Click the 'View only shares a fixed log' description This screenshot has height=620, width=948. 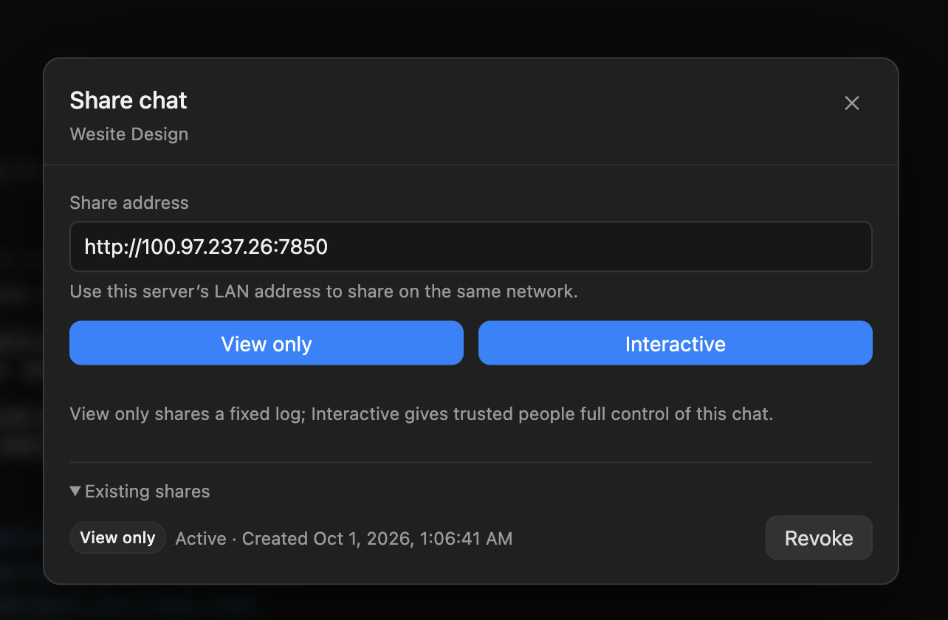[x=422, y=414]
